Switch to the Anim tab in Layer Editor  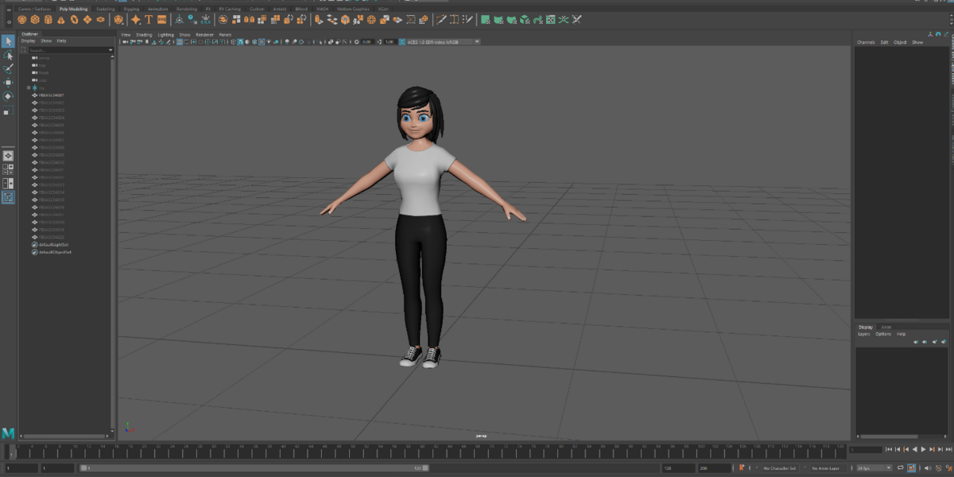[886, 327]
